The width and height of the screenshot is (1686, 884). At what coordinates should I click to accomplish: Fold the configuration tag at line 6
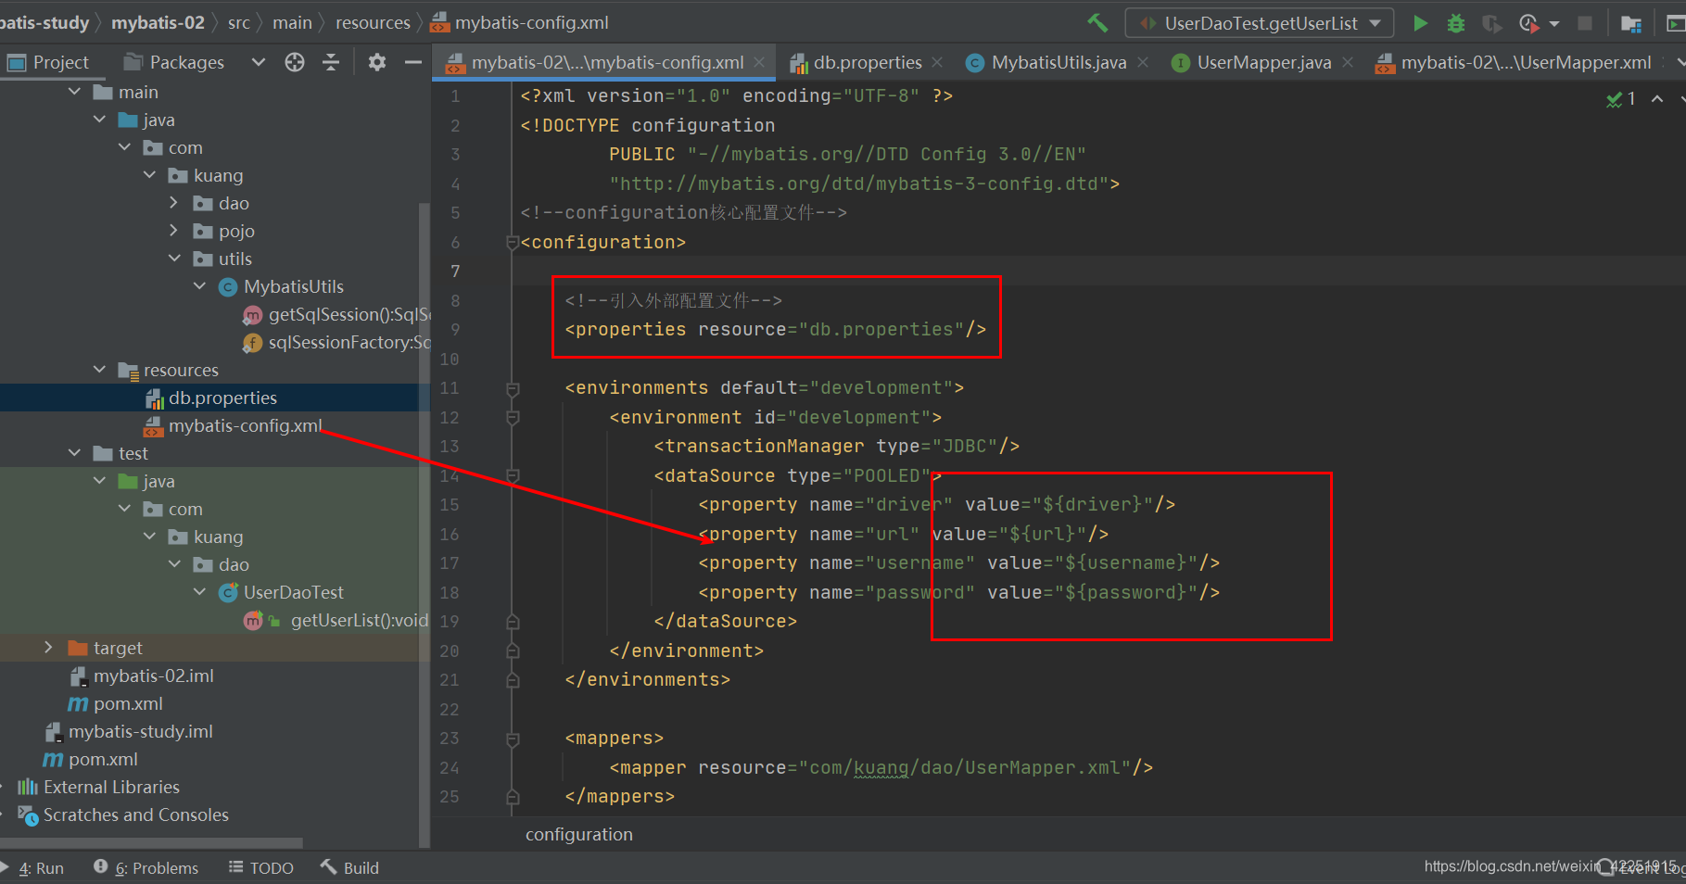click(513, 243)
